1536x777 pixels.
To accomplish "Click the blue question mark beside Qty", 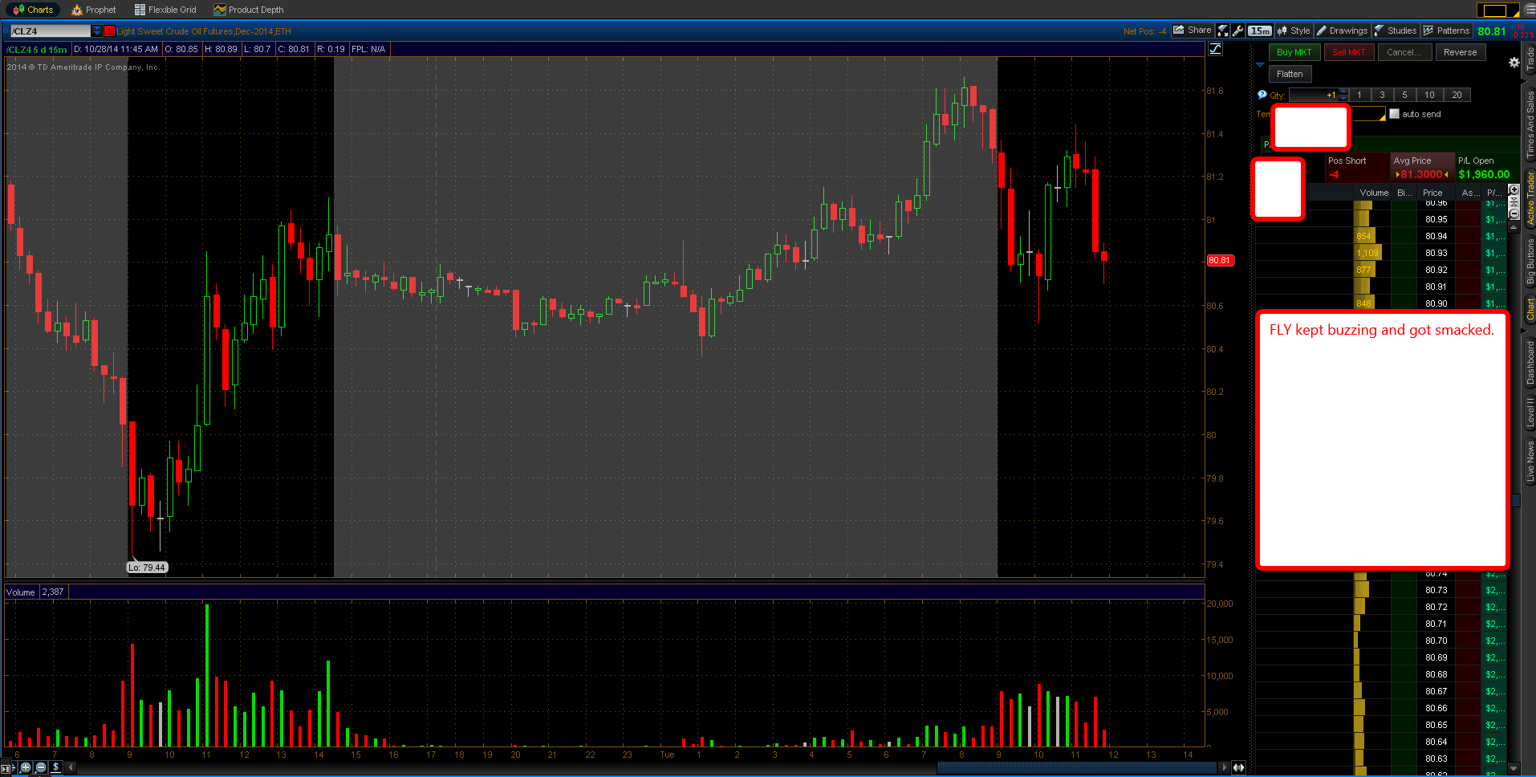I will [x=1262, y=95].
